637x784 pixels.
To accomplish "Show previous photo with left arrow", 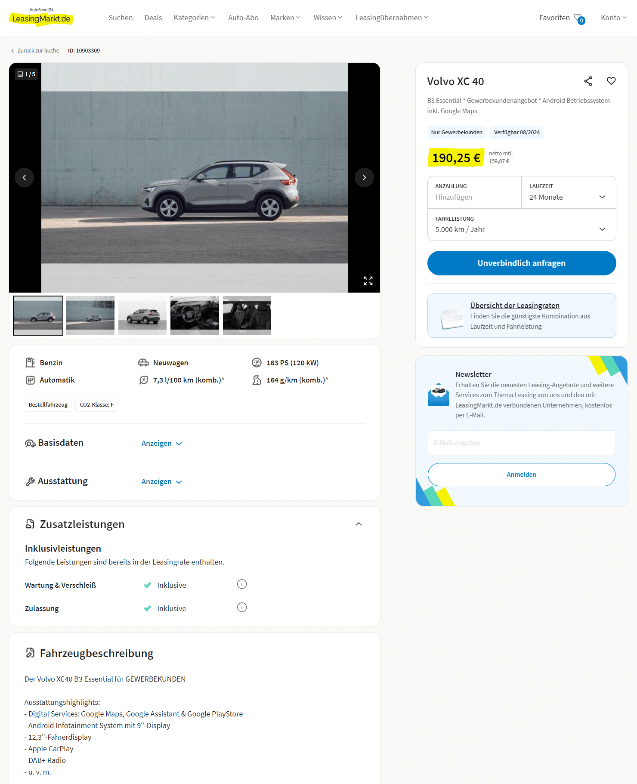I will (x=25, y=177).
